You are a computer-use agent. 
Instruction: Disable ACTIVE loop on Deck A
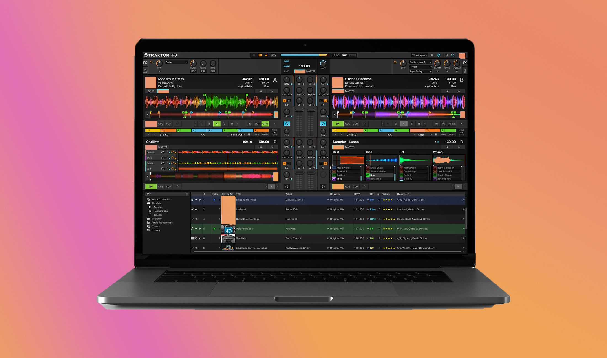[265, 124]
